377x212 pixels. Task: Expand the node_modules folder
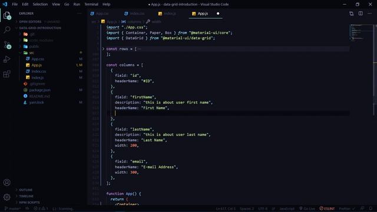tap(41, 40)
